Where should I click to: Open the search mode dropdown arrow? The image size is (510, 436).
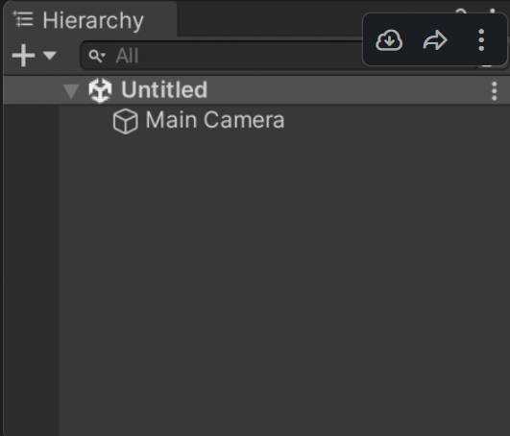[x=103, y=56]
